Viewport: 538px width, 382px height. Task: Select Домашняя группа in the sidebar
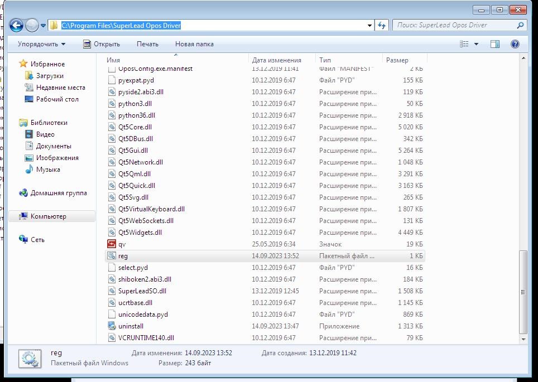(x=59, y=193)
